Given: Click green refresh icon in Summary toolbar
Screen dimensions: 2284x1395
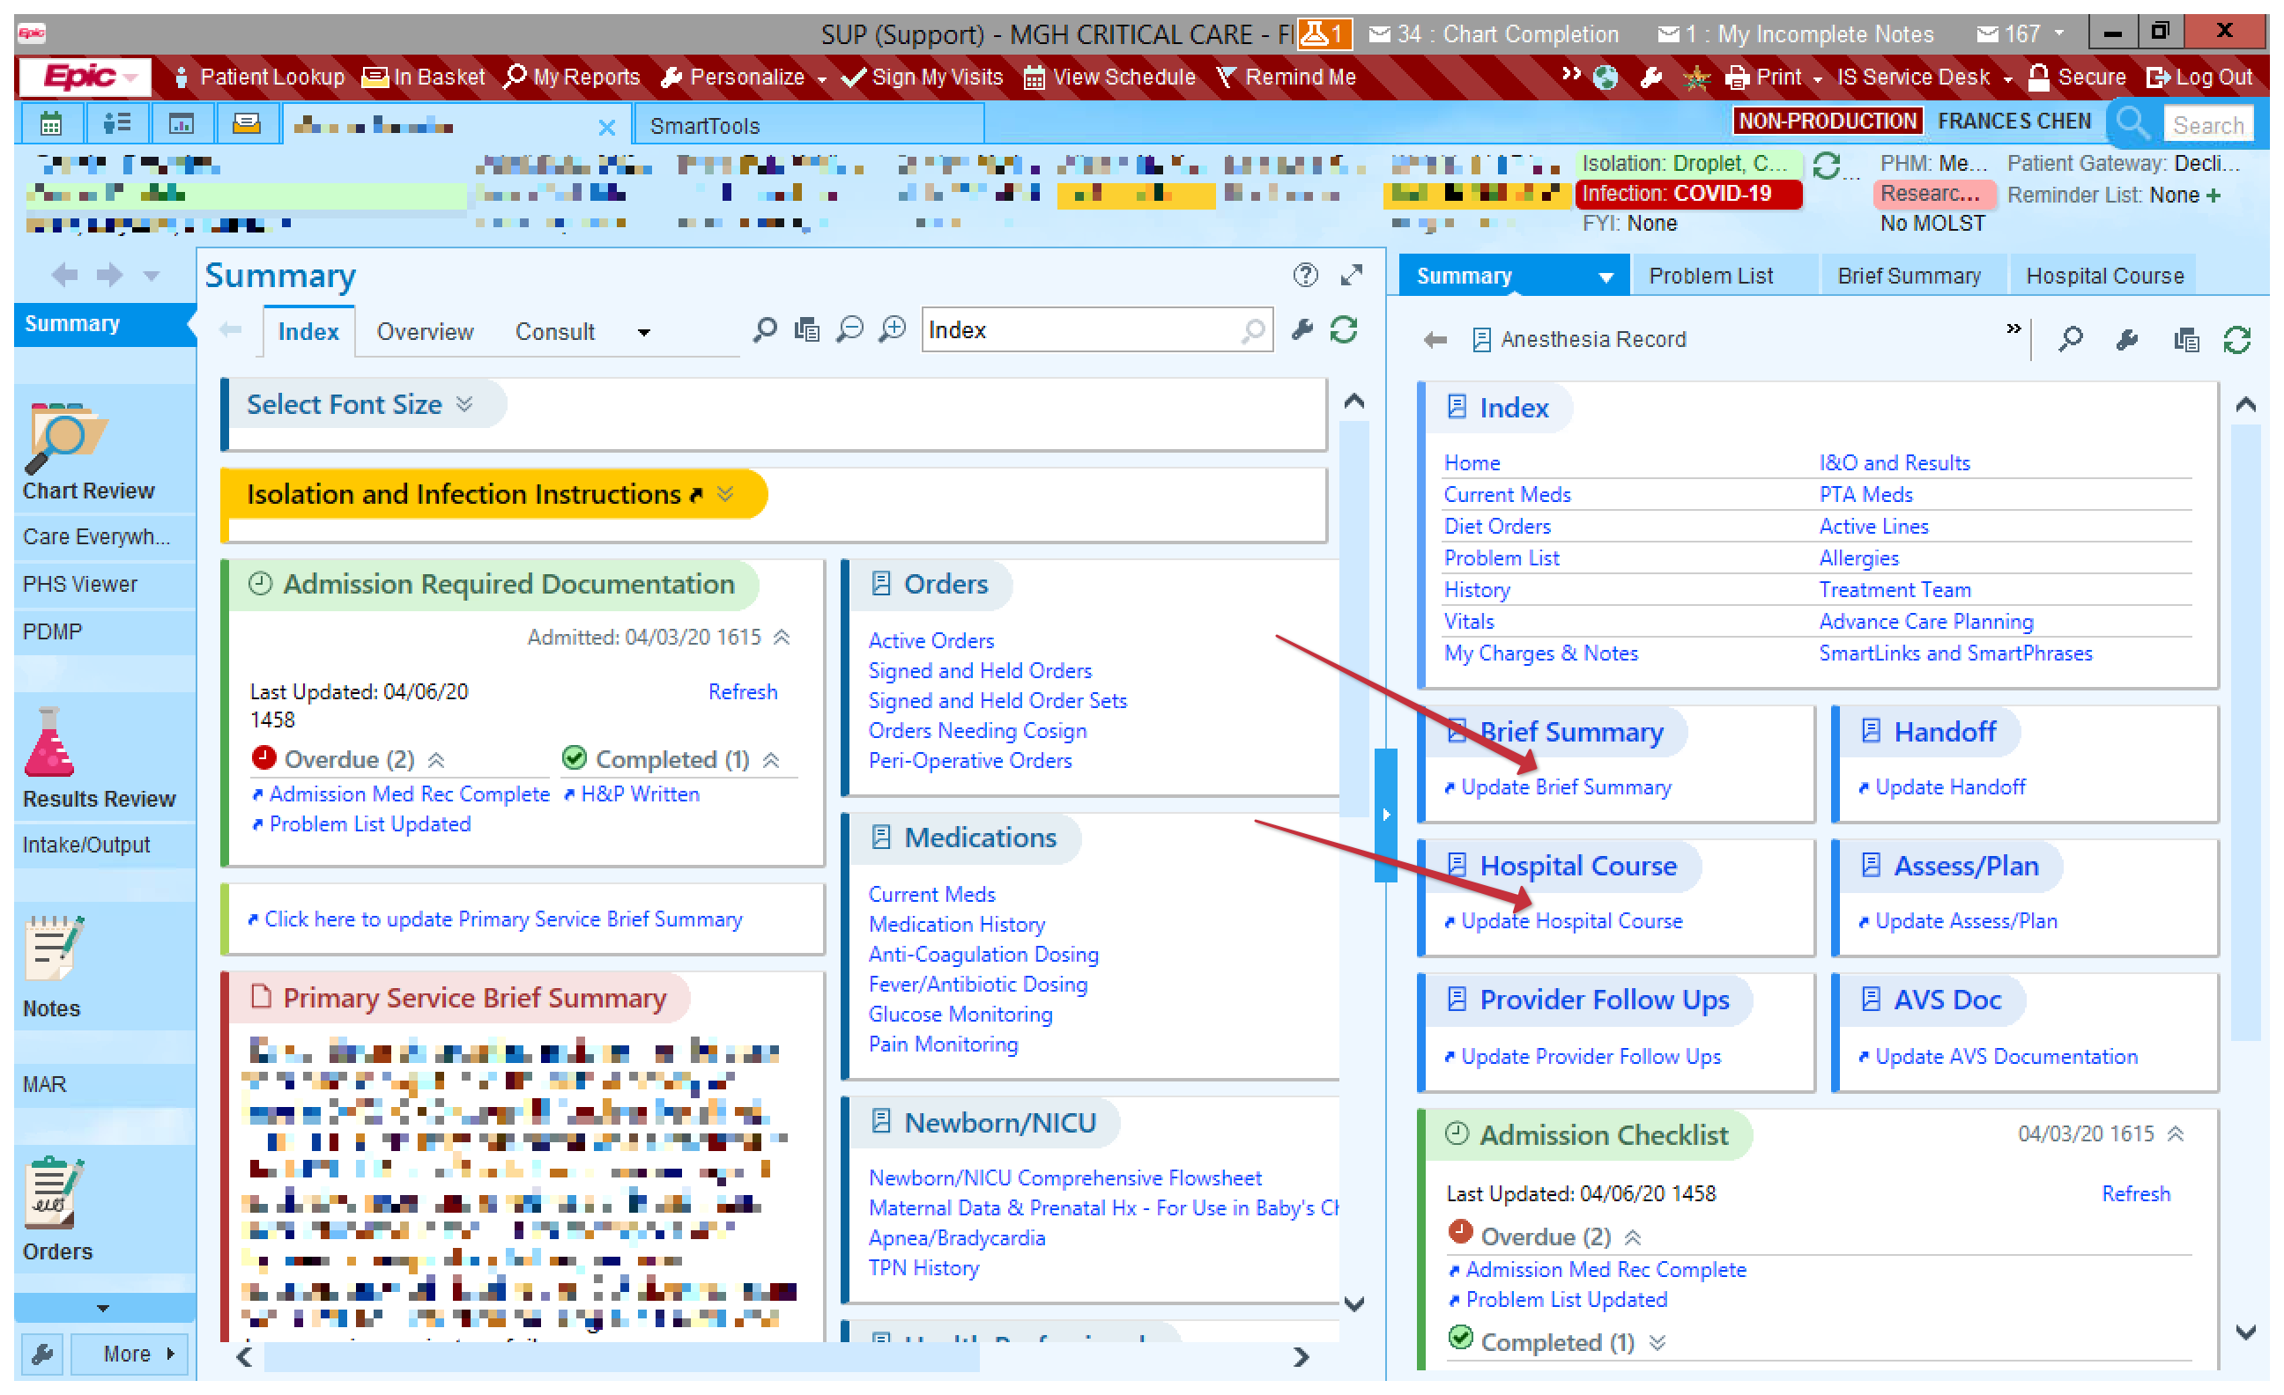Looking at the screenshot, I should 1343,329.
